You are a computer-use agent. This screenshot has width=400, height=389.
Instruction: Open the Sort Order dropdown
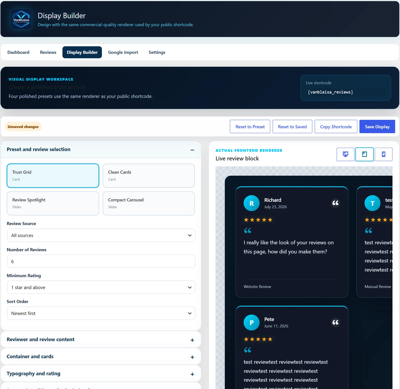pyautogui.click(x=101, y=313)
